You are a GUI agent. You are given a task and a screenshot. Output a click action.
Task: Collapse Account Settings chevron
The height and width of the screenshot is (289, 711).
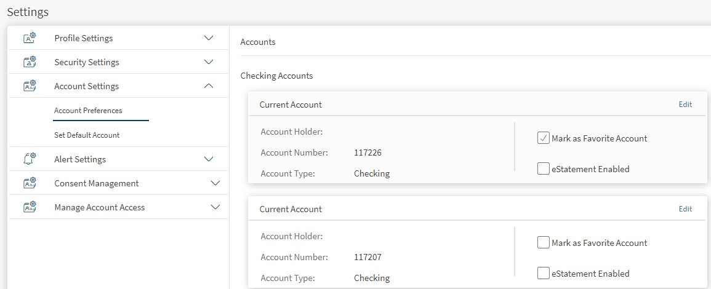point(209,86)
